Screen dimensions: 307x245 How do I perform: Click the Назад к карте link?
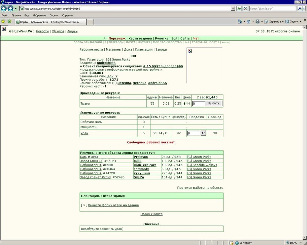151,214
